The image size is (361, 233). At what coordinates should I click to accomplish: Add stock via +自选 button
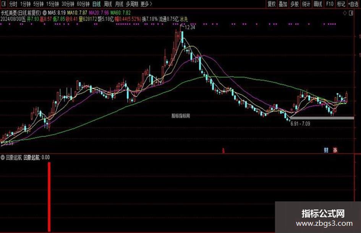pos(353,4)
